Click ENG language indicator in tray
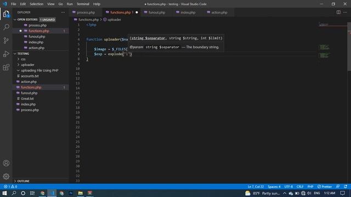Image resolution: width=351 pixels, height=197 pixels. 317,193
